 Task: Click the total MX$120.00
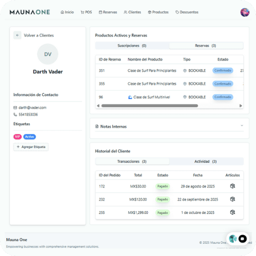(138, 200)
